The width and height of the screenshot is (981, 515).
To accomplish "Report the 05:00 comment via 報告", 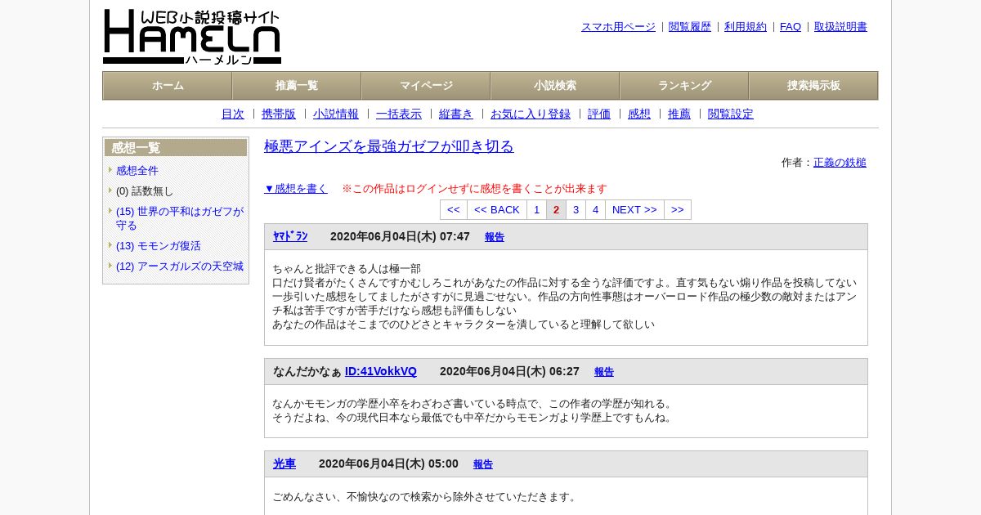I will coord(483,465).
